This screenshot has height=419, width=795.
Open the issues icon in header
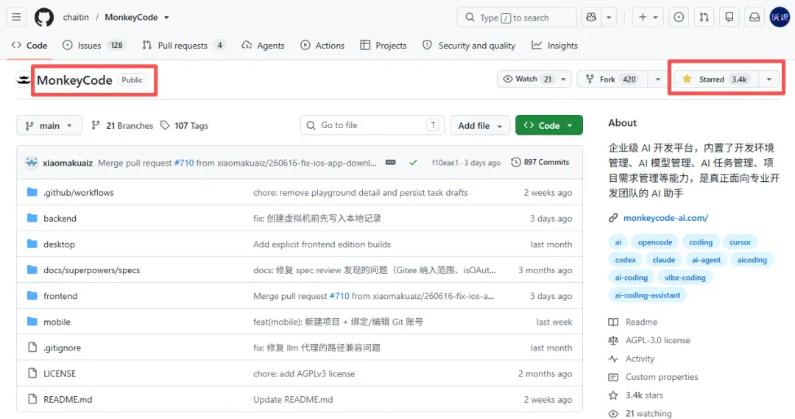tap(679, 17)
